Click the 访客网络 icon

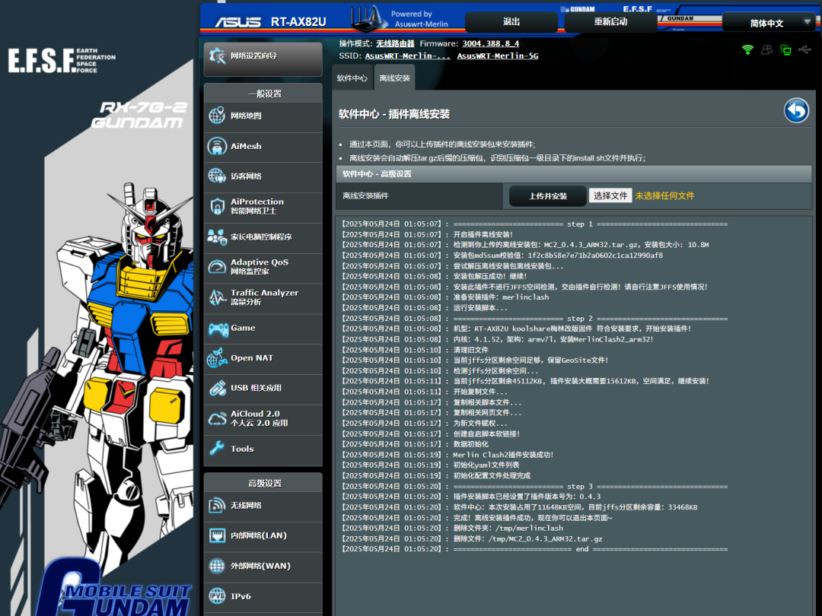(x=217, y=176)
